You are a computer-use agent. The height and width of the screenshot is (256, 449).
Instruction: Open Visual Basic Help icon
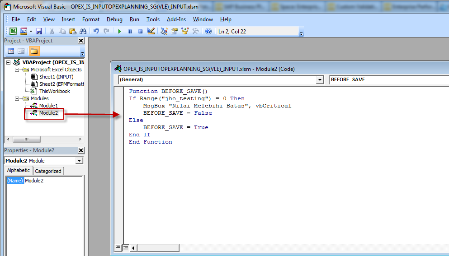click(x=208, y=31)
